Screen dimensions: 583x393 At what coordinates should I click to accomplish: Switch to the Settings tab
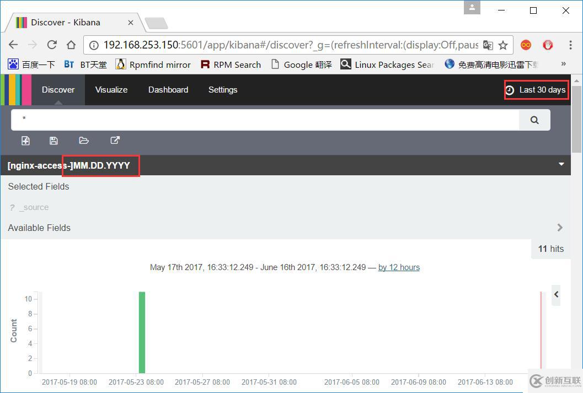(x=223, y=90)
